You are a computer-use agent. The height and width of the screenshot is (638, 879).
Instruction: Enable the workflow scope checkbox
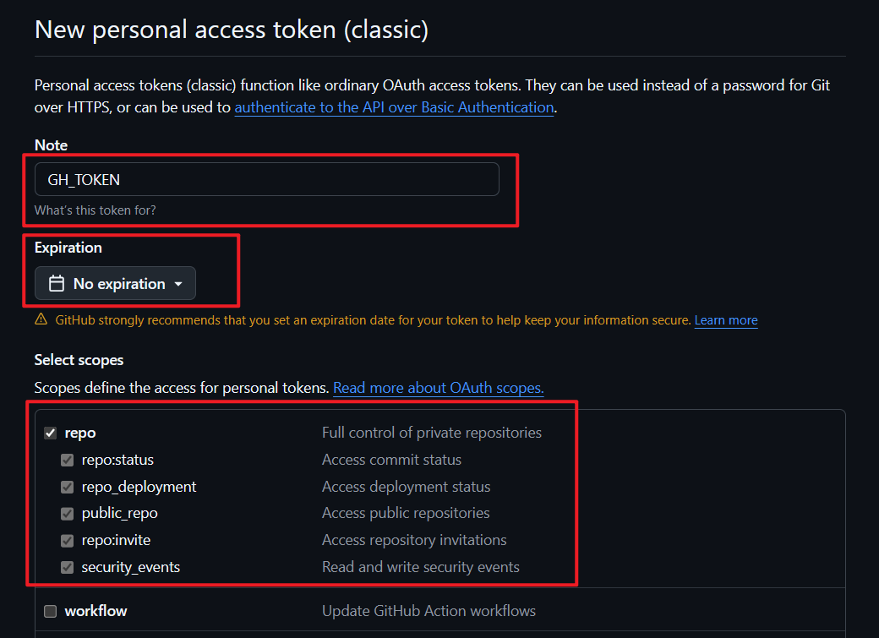pos(50,611)
